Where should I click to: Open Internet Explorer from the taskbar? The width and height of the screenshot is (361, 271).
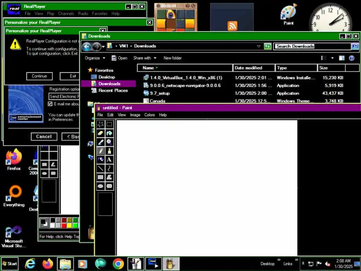click(x=30, y=264)
